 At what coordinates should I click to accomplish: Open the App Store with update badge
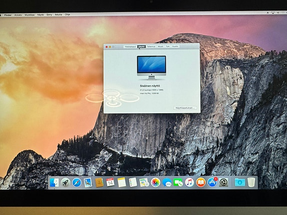pyautogui.click(x=212, y=182)
